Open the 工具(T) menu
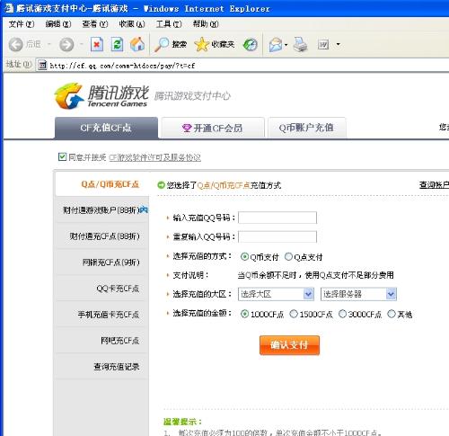 coord(169,24)
